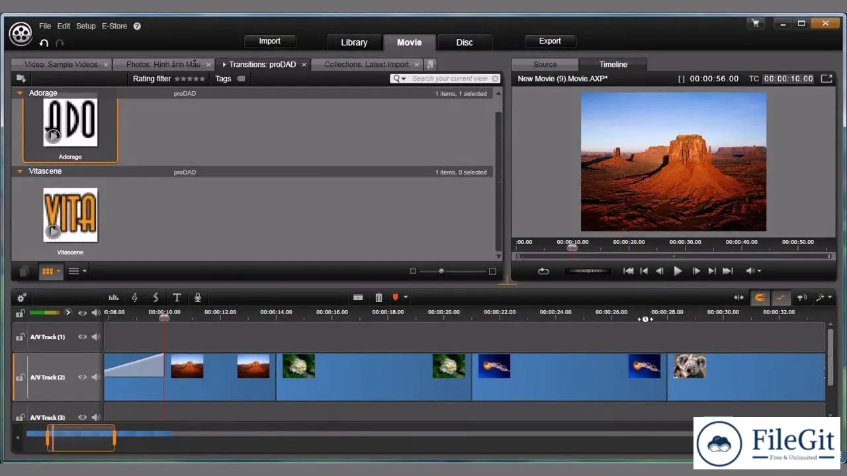Jump to the end of the movie
Screen dimensions: 847x476
click(728, 271)
